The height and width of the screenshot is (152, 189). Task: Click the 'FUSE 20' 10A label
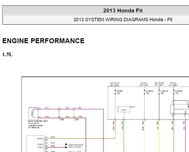(x=179, y=92)
